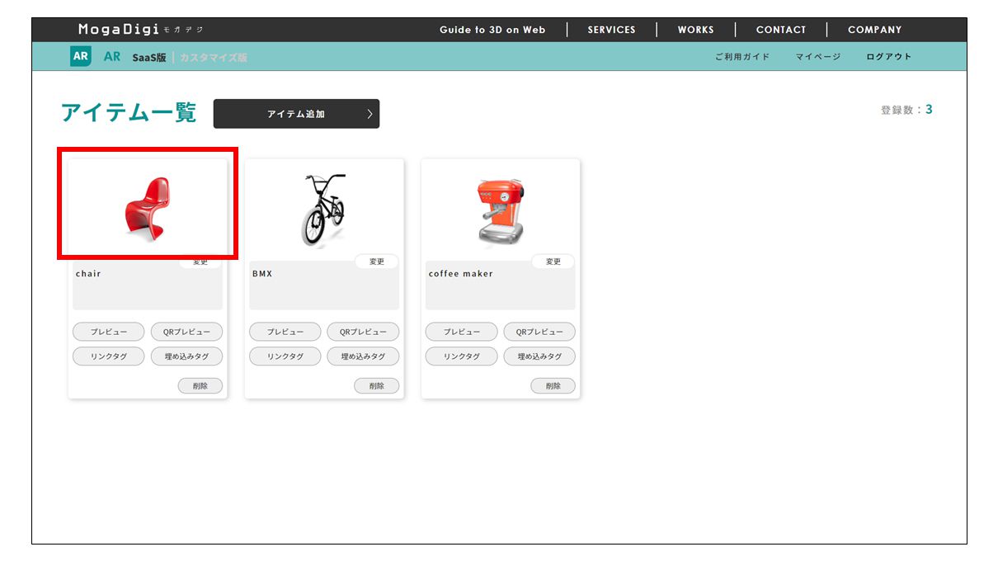Click QRプレビュー for the BMX
The width and height of the screenshot is (998, 561).
pos(363,332)
